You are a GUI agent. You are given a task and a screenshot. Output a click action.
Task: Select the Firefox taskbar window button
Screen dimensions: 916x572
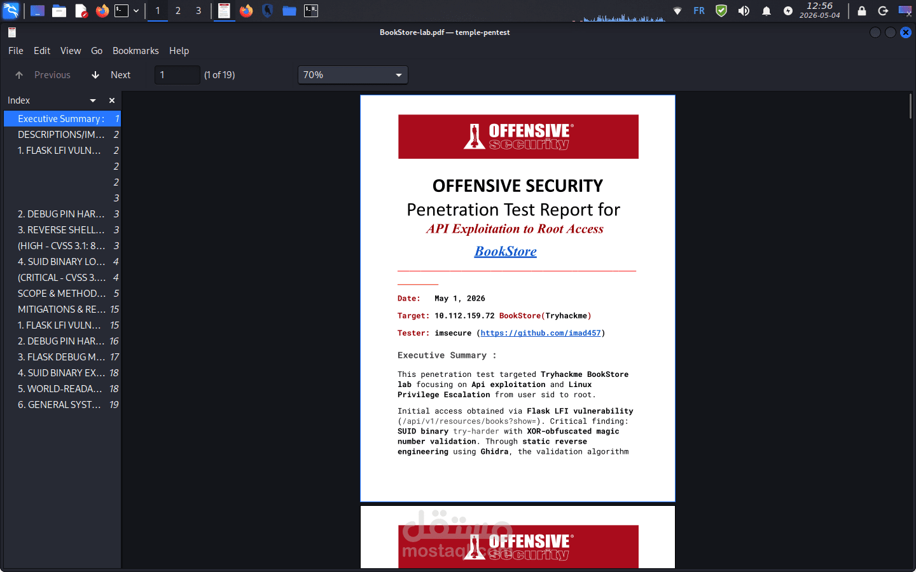[246, 11]
